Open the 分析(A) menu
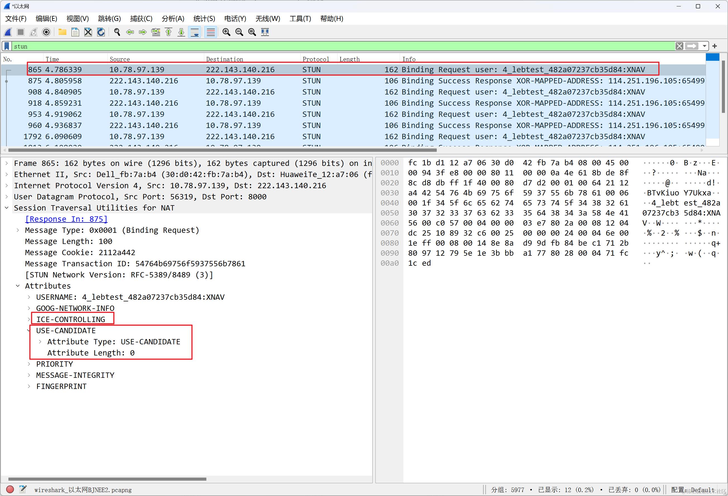 tap(173, 19)
